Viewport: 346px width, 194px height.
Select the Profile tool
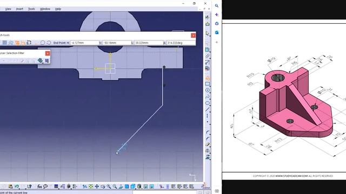tap(207, 78)
